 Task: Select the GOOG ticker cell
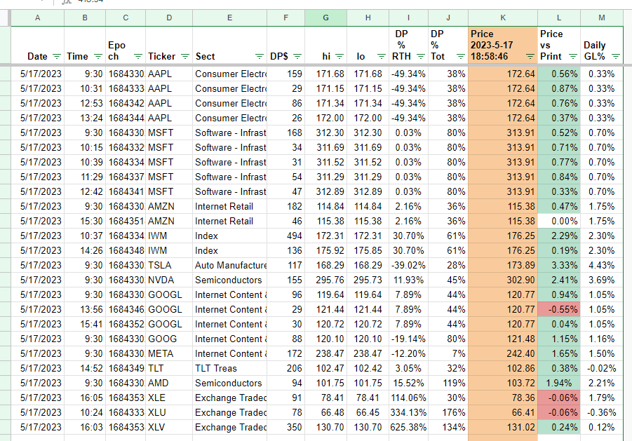(x=169, y=339)
